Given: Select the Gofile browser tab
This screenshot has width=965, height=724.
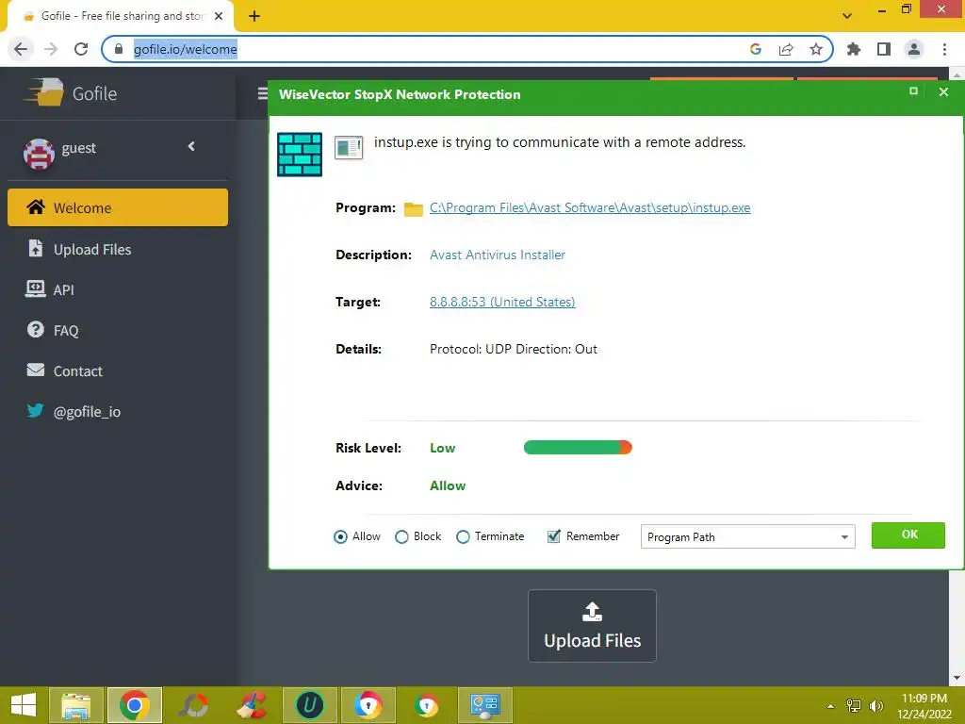Looking at the screenshot, I should (120, 16).
